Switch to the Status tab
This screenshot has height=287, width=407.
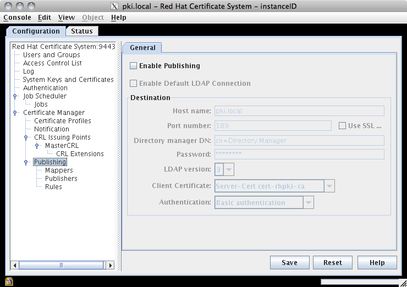(82, 31)
